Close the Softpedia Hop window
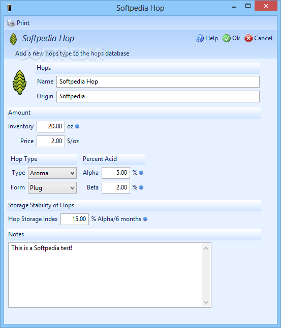281x328 pixels. pos(266,6)
